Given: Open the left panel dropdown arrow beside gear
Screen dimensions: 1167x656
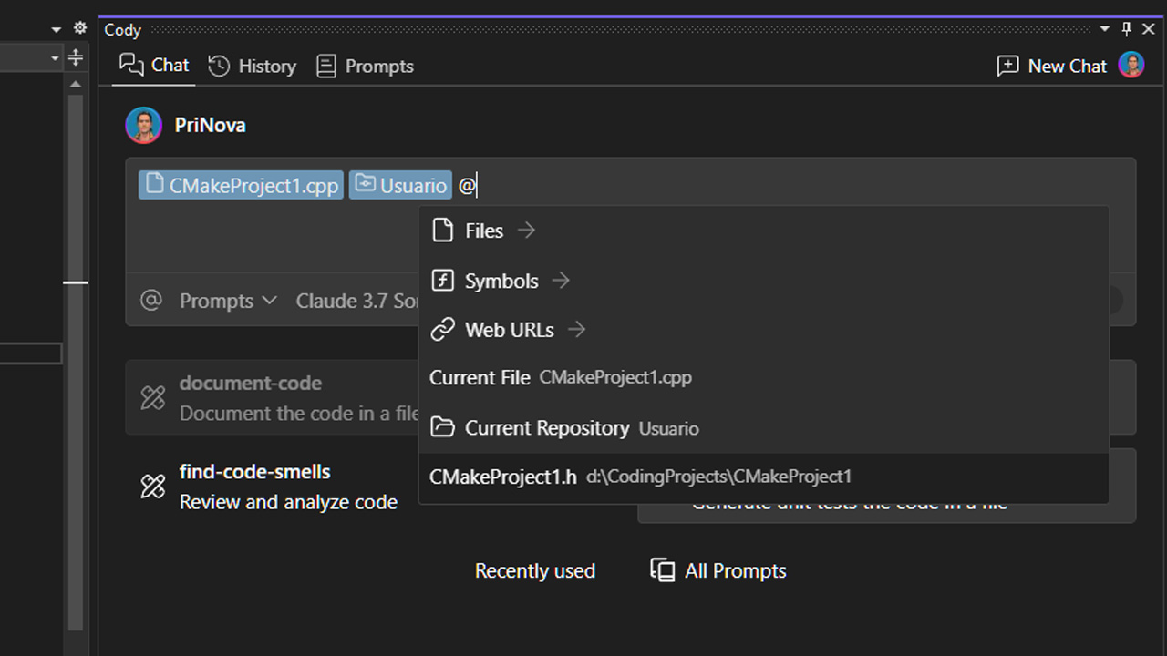Looking at the screenshot, I should [x=57, y=30].
